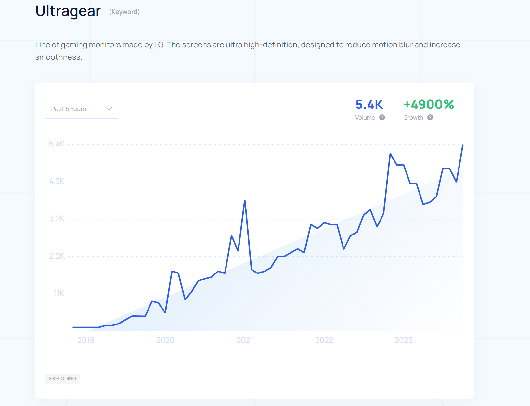The width and height of the screenshot is (530, 406).
Task: Click the Ultragear keyword title
Action: (x=68, y=11)
